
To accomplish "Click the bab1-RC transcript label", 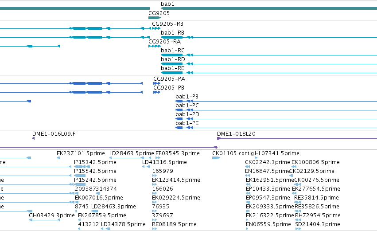I will pyautogui.click(x=173, y=51).
